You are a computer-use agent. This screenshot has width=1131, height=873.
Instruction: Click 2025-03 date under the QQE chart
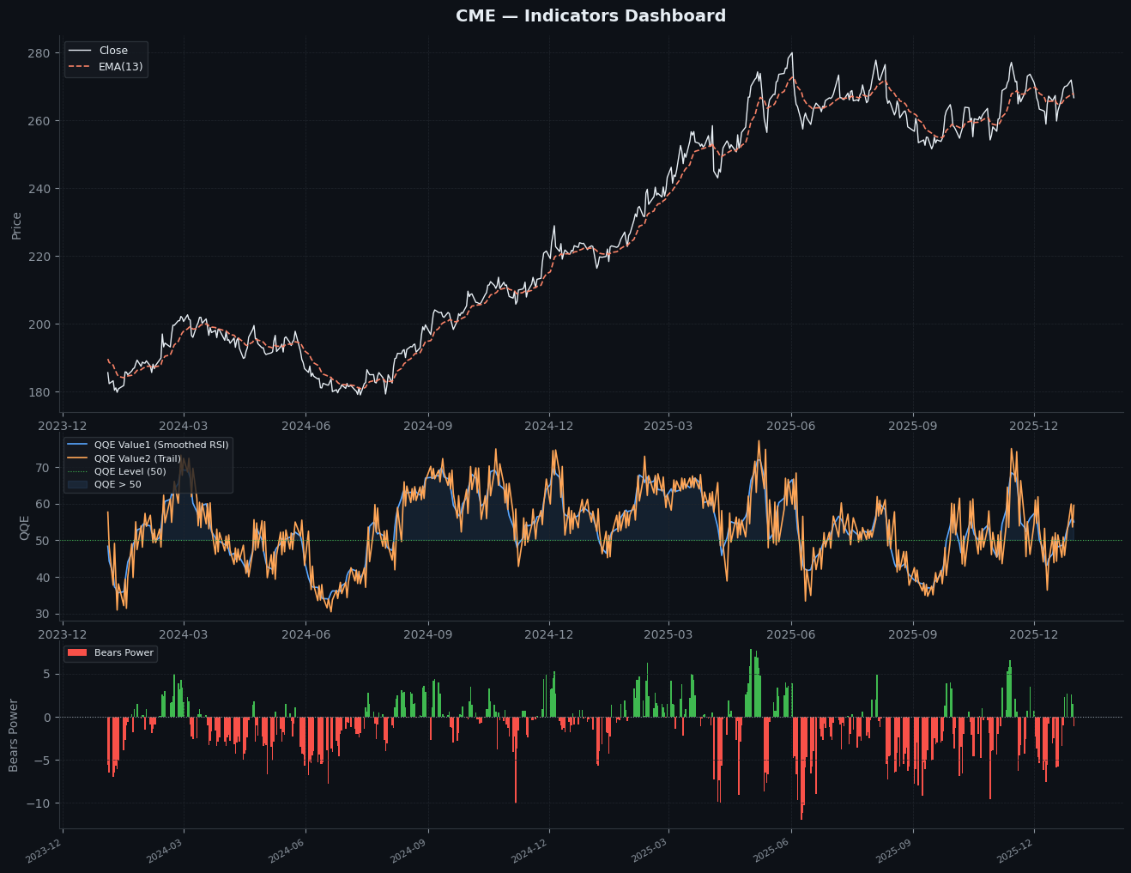pyautogui.click(x=668, y=634)
